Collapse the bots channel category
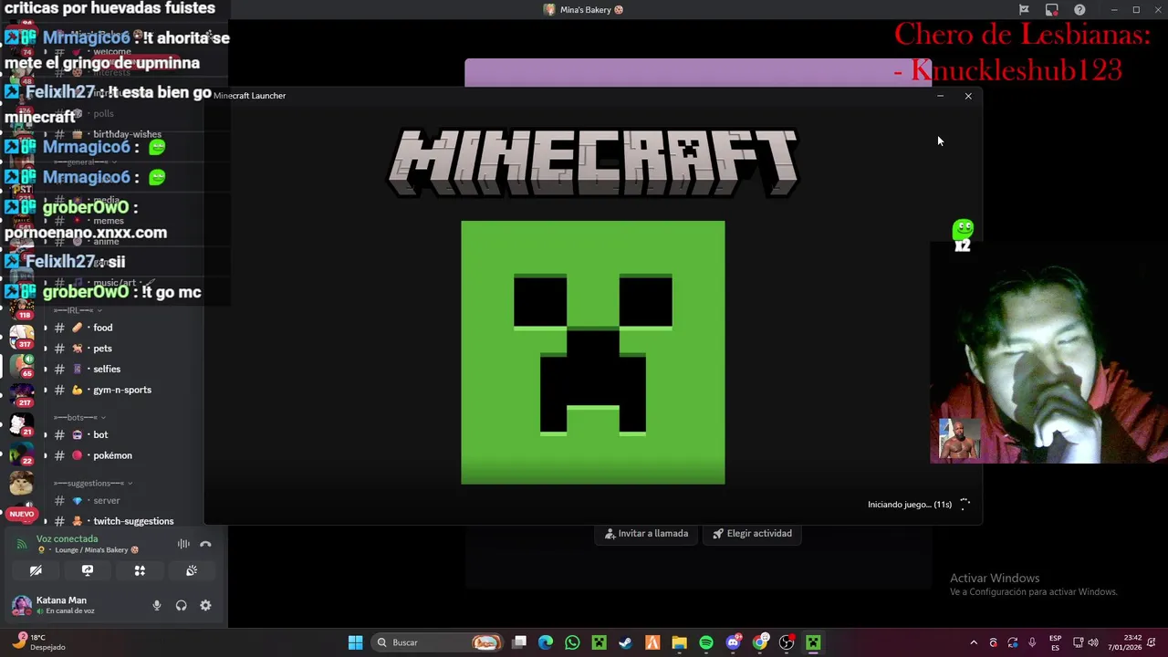This screenshot has height=657, width=1168. [x=80, y=417]
